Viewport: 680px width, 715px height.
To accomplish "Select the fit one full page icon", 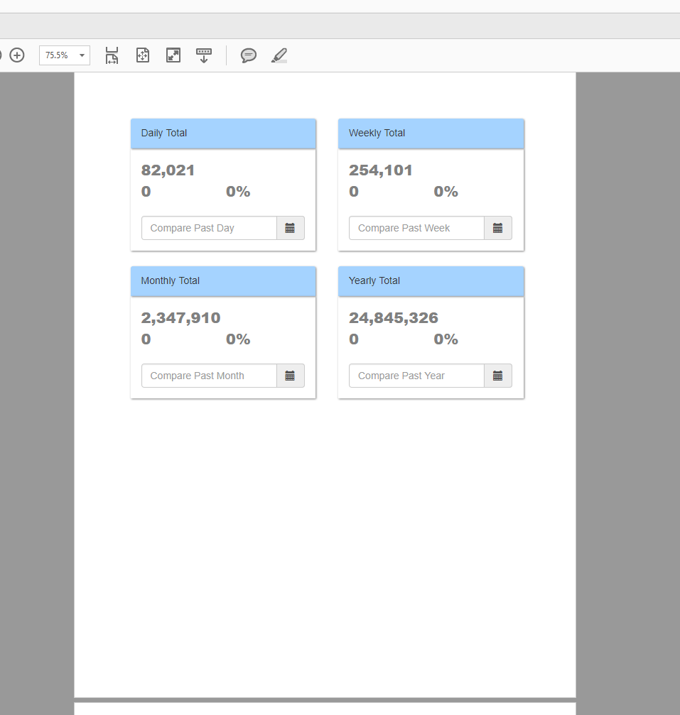I will tap(143, 55).
